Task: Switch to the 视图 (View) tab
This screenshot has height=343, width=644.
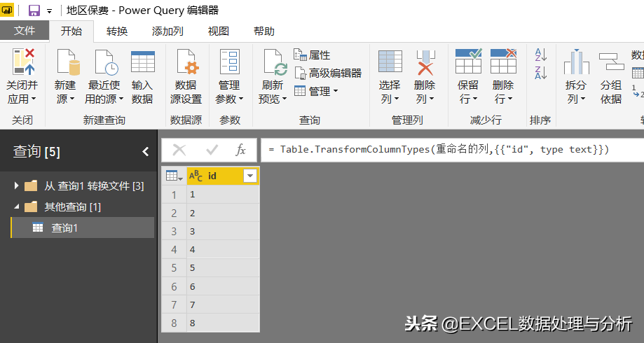Action: (x=219, y=31)
